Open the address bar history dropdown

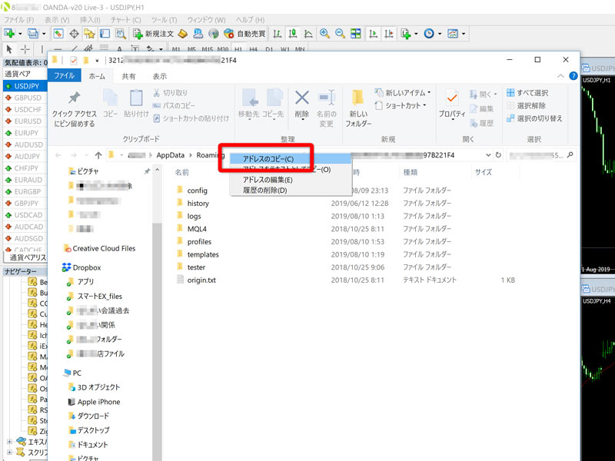pyautogui.click(x=488, y=155)
